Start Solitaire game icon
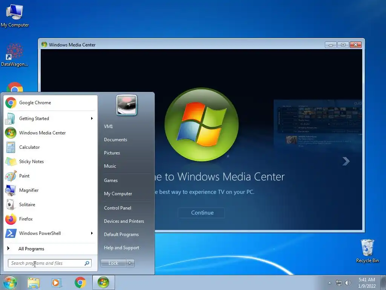 11,204
